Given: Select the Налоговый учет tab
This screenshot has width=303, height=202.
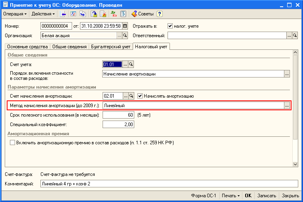Looking at the screenshot, I should coord(151,47).
